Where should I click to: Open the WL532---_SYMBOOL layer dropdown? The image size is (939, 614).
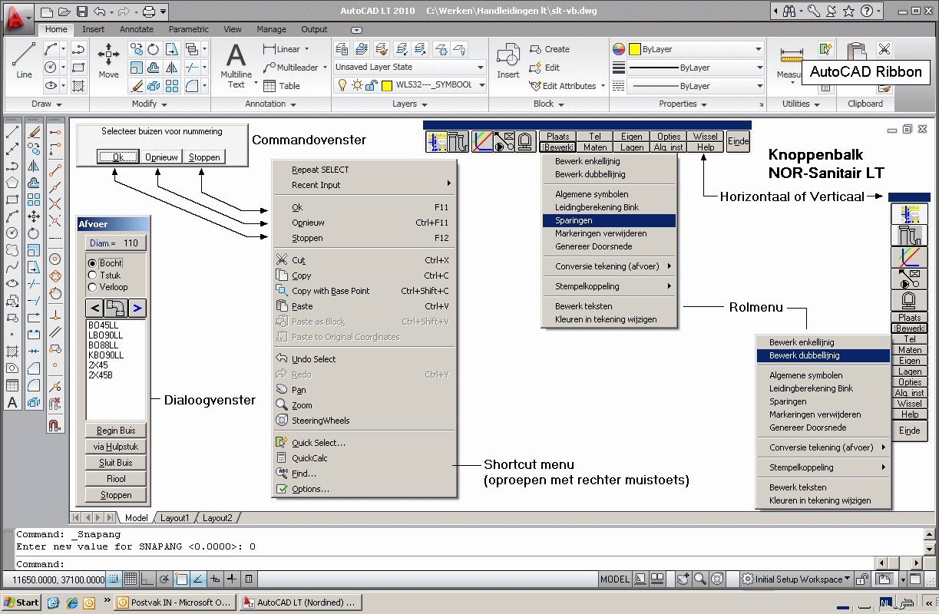tap(410, 85)
